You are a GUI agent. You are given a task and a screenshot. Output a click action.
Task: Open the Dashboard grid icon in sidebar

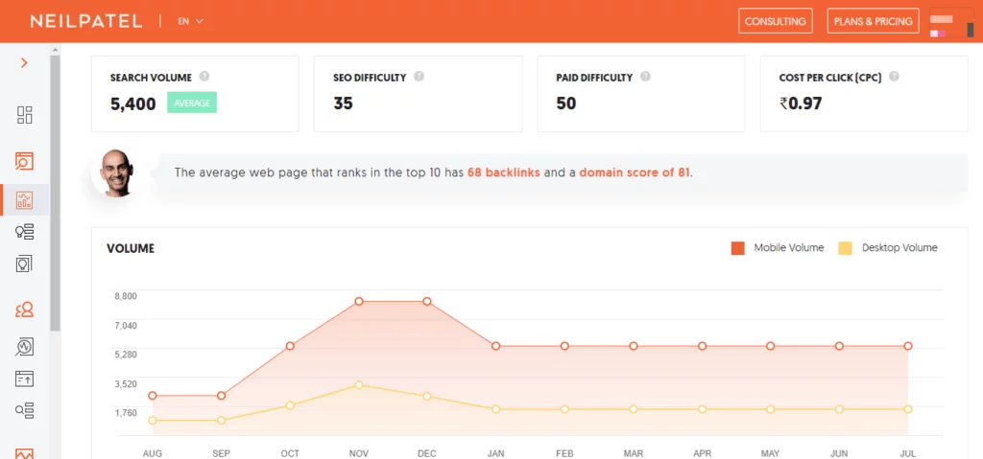(24, 115)
